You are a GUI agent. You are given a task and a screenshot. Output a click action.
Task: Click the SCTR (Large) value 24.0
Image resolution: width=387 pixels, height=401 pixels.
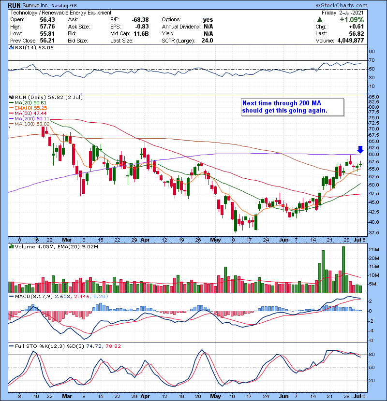[x=207, y=41]
